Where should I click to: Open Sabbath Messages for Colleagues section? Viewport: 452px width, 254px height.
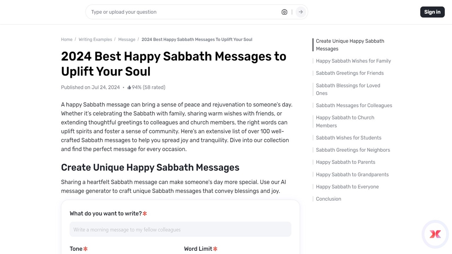tap(354, 105)
